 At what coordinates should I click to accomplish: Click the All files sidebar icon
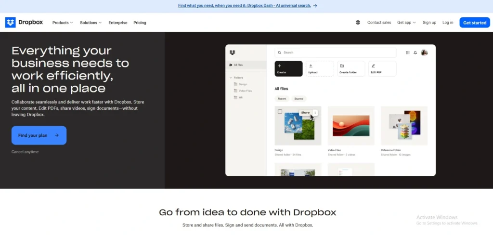pos(231,65)
